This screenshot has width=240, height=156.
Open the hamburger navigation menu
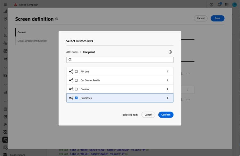point(5,5)
